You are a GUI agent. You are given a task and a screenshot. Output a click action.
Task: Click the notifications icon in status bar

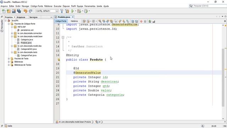click(x=203, y=126)
